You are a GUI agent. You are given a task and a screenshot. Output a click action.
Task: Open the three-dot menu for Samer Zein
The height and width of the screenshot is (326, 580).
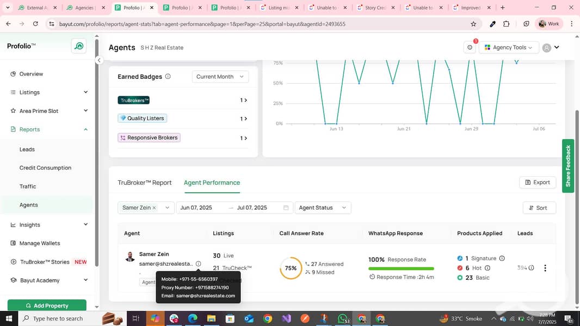click(545, 268)
